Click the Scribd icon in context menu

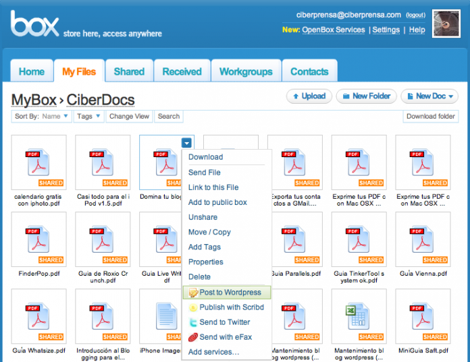(193, 307)
